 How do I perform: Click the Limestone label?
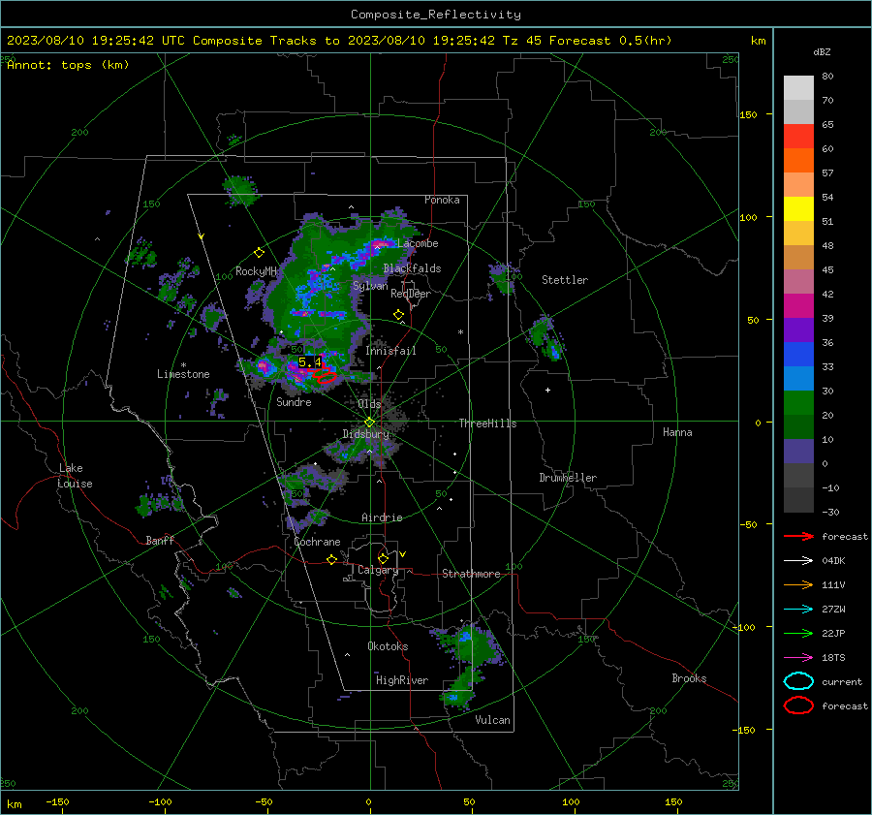point(183,374)
